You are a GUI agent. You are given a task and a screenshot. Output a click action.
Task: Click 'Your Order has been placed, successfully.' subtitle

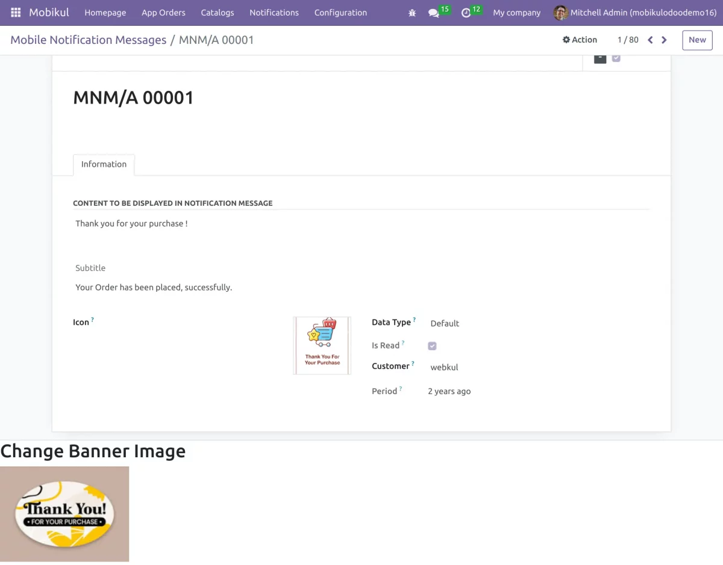[x=154, y=287]
